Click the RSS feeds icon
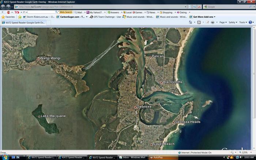This screenshot has width=256, height=160. [199, 22]
